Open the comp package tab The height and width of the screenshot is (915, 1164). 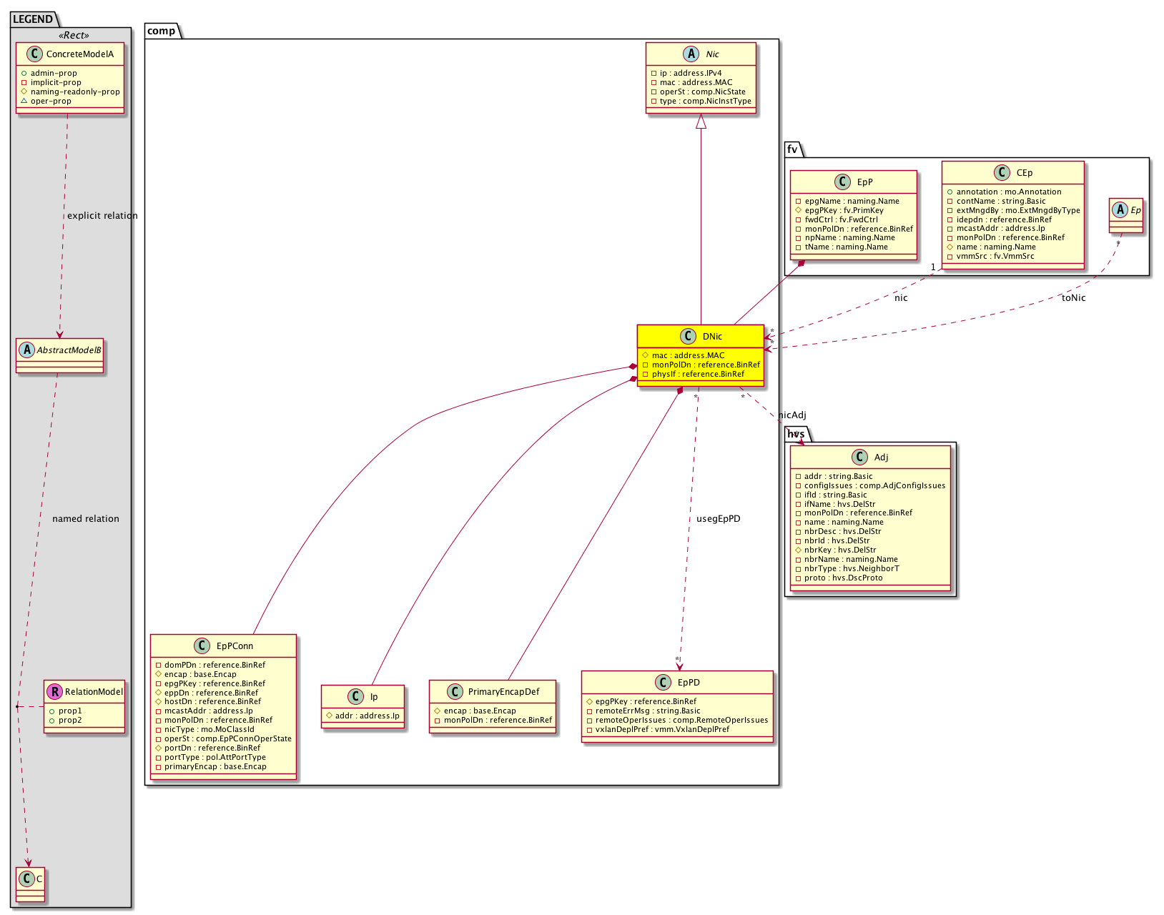click(x=162, y=31)
